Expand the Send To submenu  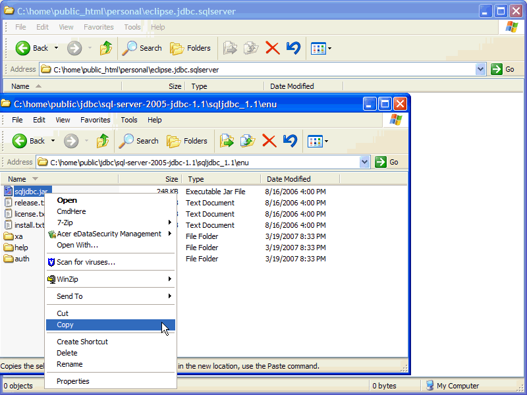109,296
